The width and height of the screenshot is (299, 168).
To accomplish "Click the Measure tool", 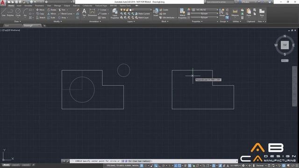I will (235, 13).
